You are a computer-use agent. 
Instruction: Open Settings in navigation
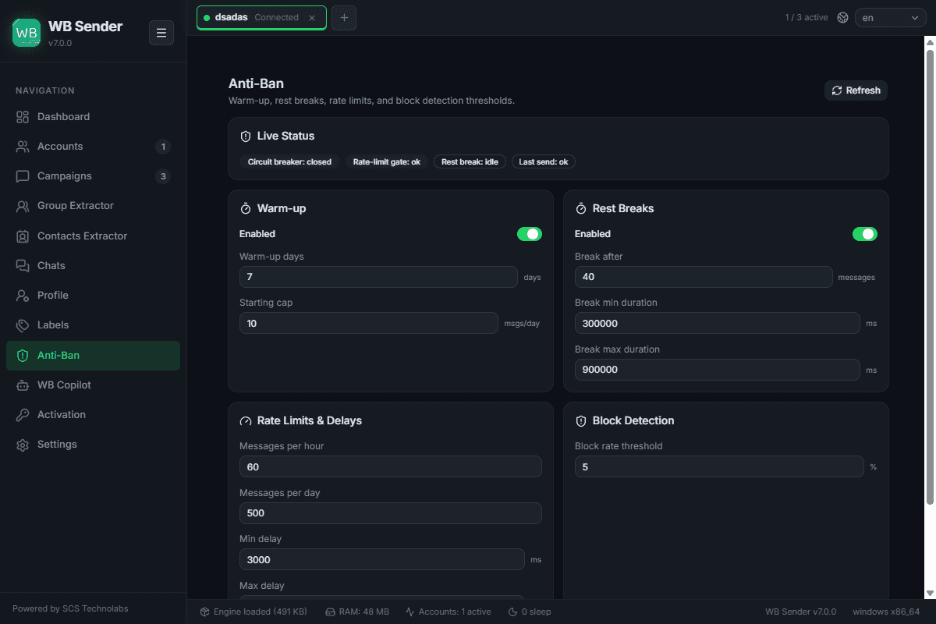pos(93,445)
